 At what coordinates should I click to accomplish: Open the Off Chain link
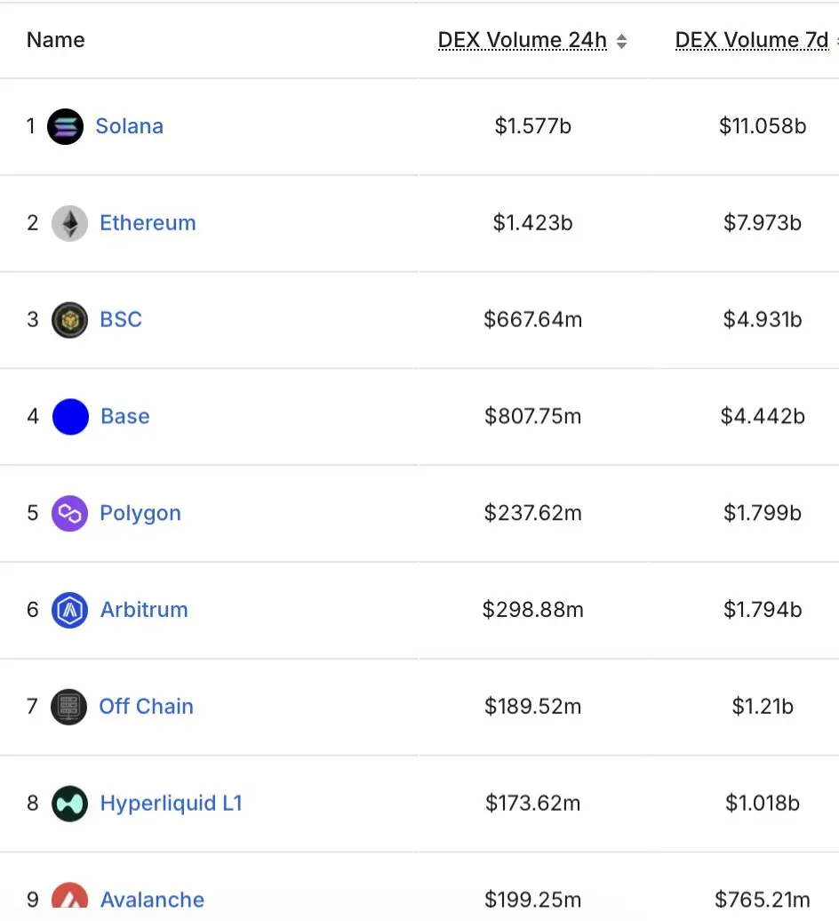coord(146,707)
